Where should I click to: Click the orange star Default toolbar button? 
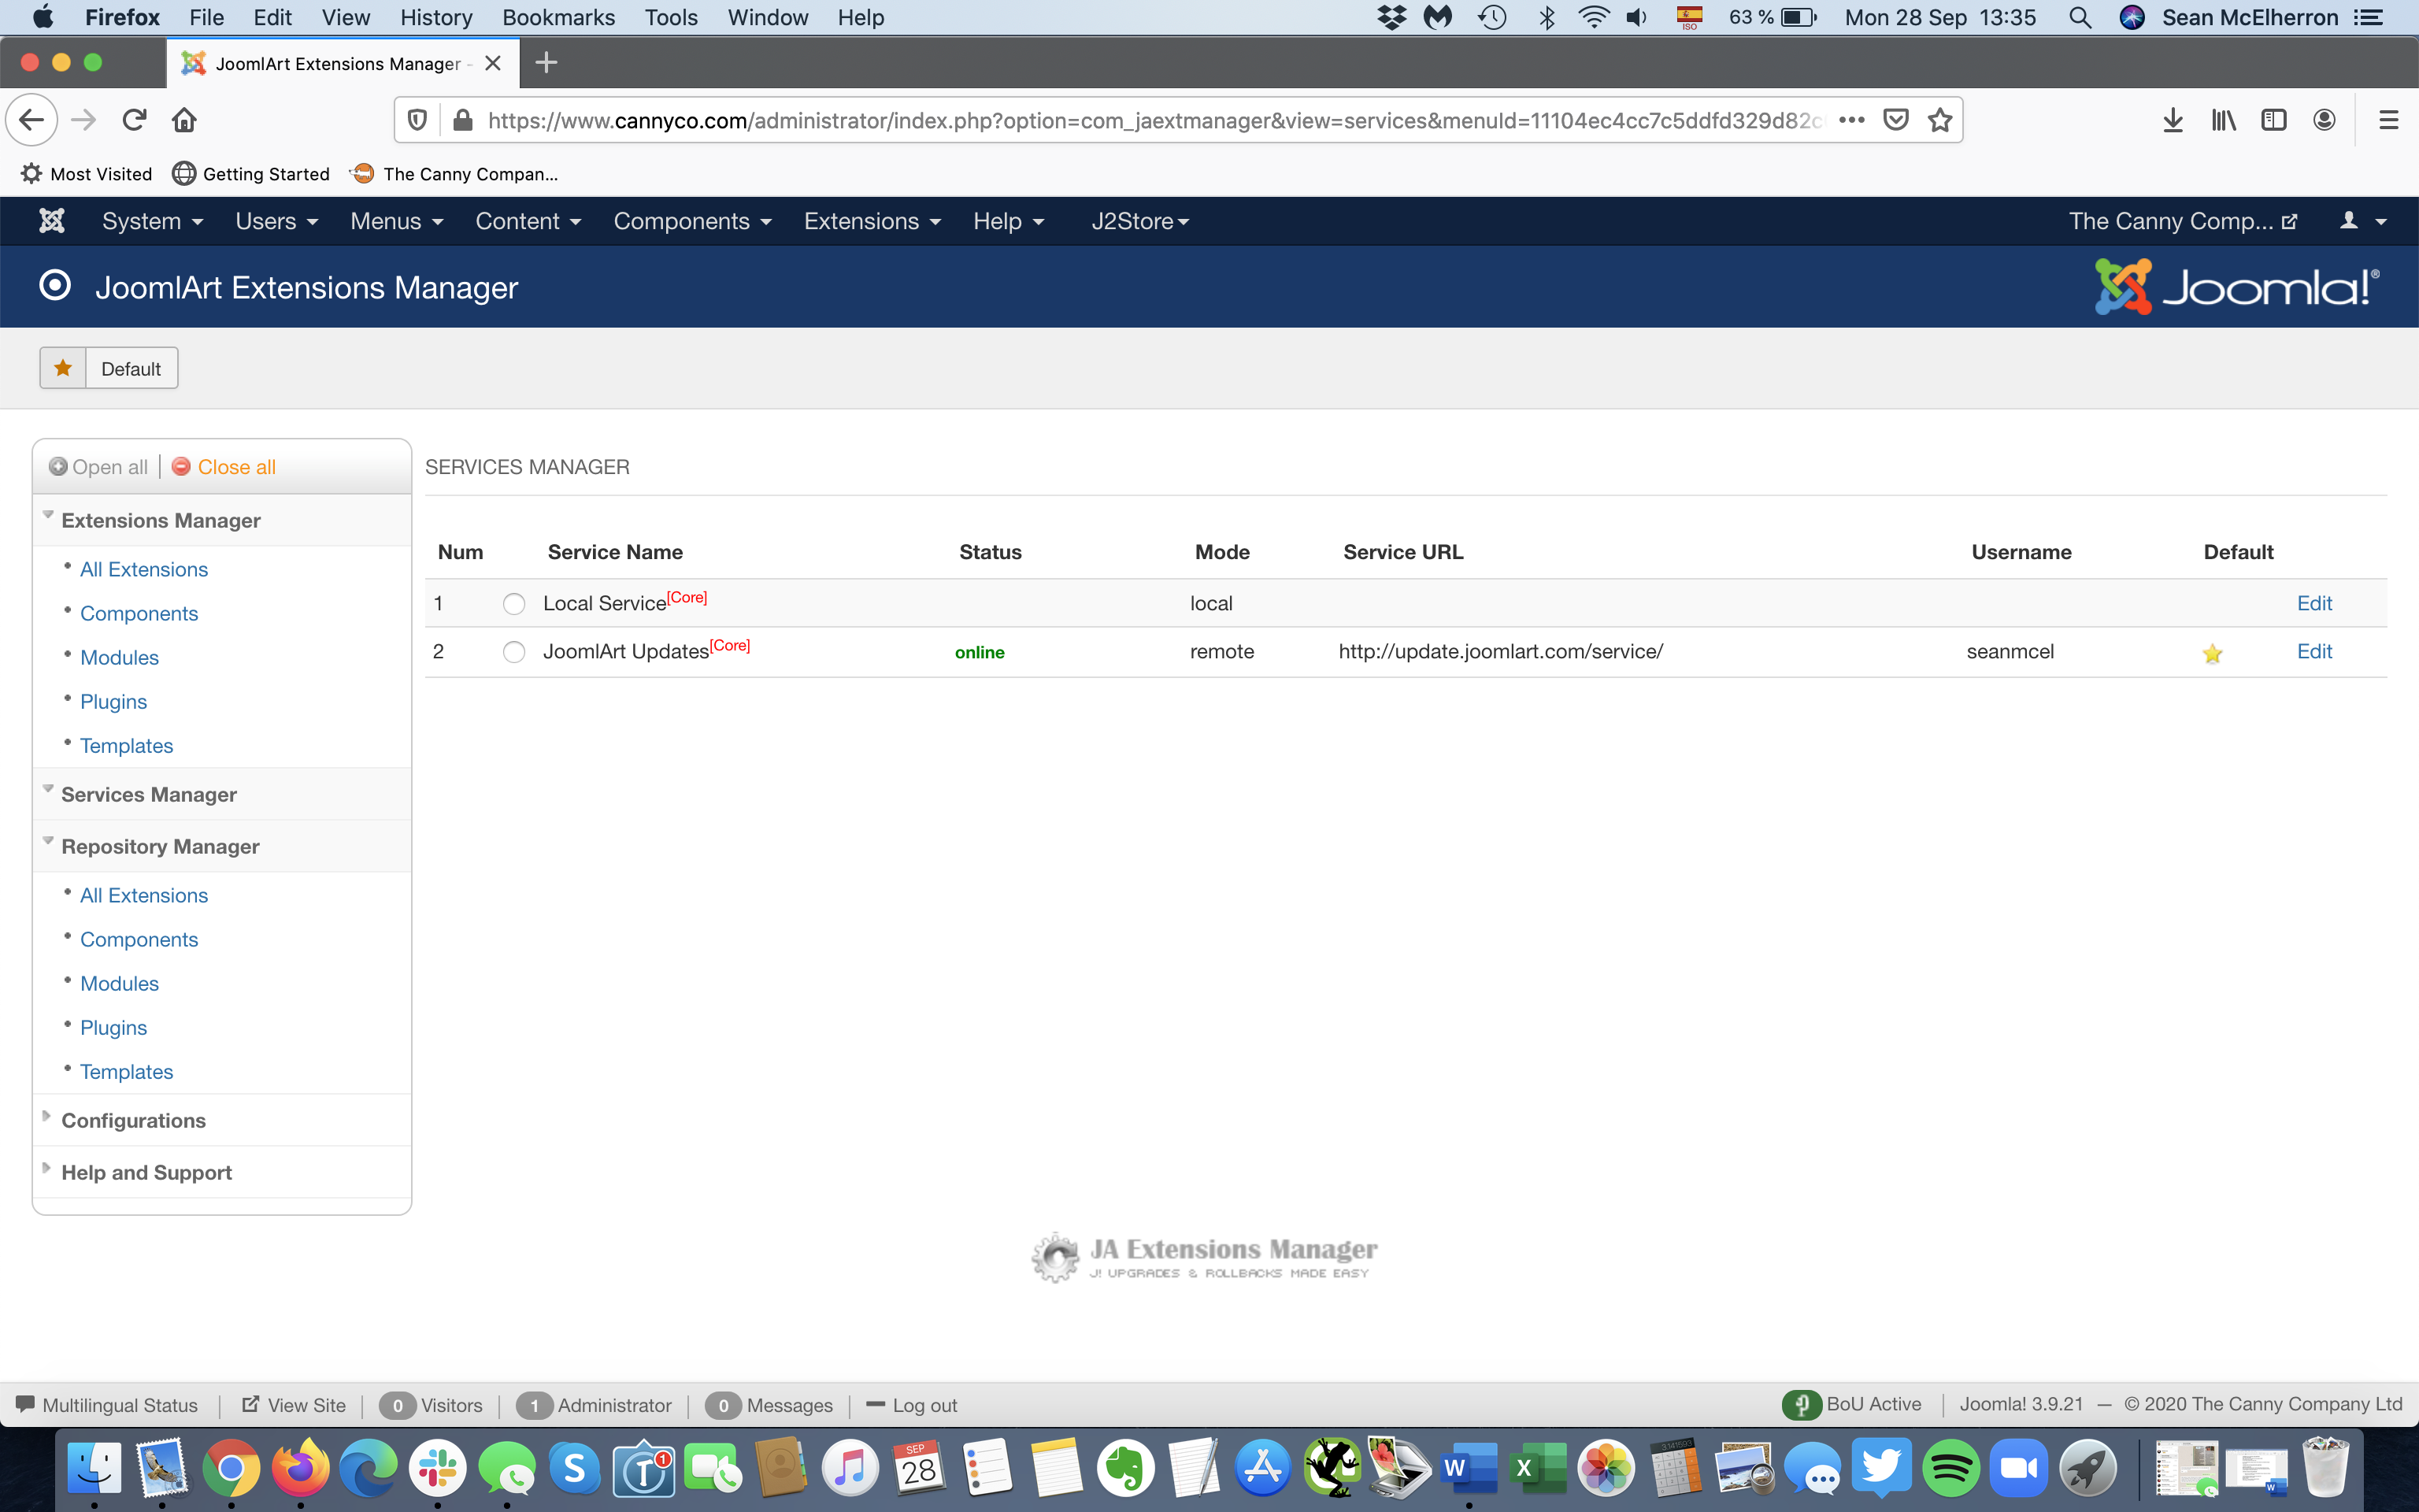(109, 368)
